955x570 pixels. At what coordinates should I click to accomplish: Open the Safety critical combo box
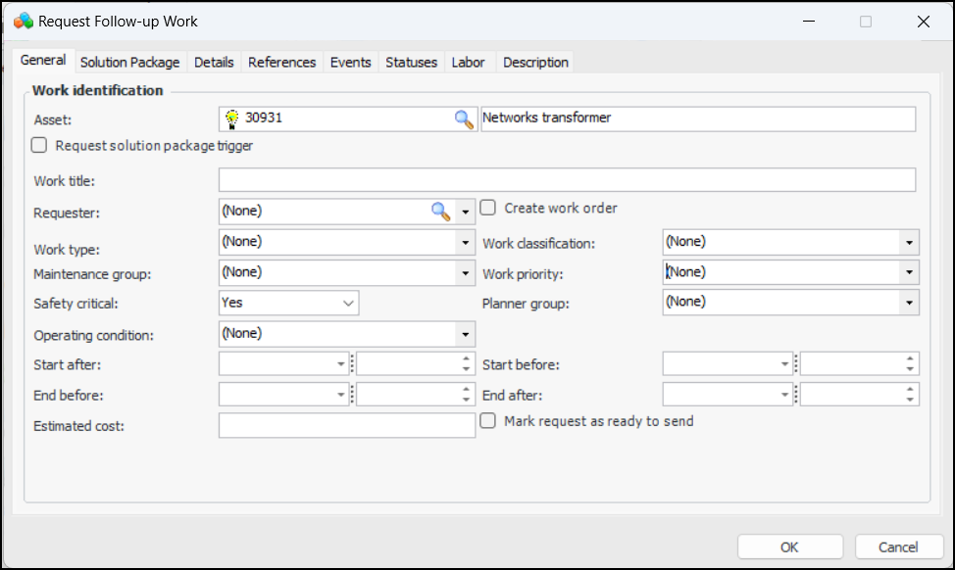348,304
